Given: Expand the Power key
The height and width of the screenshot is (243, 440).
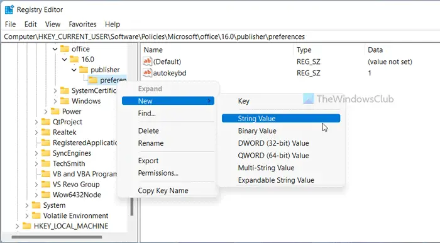Looking at the screenshot, I should tap(46, 111).
